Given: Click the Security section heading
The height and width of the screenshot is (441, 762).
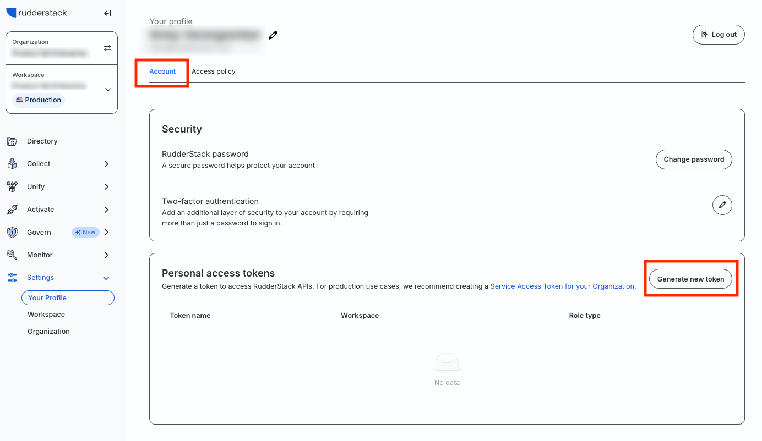Looking at the screenshot, I should [x=182, y=129].
